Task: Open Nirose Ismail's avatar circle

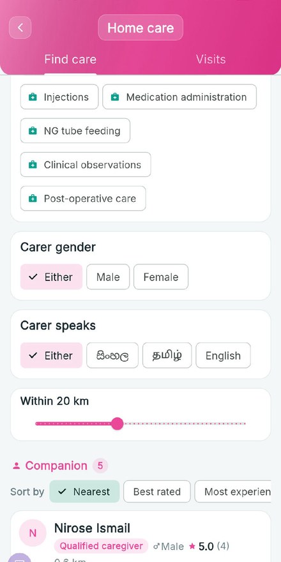Action: pos(33,533)
